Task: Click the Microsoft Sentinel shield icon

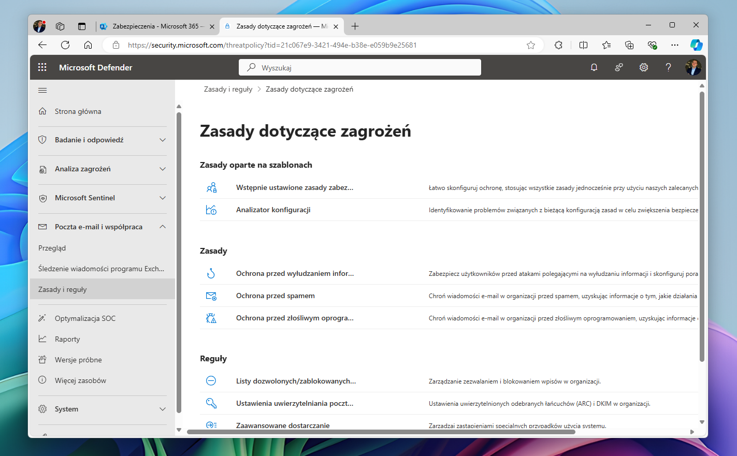Action: [42, 198]
